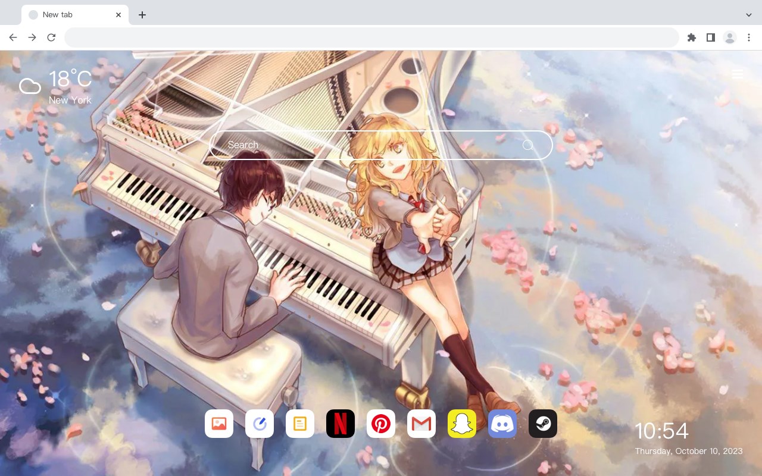The image size is (762, 476).
Task: Open the wallpaper image gallery shortcut
Action: (x=219, y=424)
